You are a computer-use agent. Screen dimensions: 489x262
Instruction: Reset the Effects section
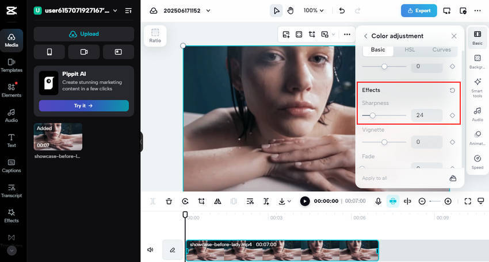(452, 90)
